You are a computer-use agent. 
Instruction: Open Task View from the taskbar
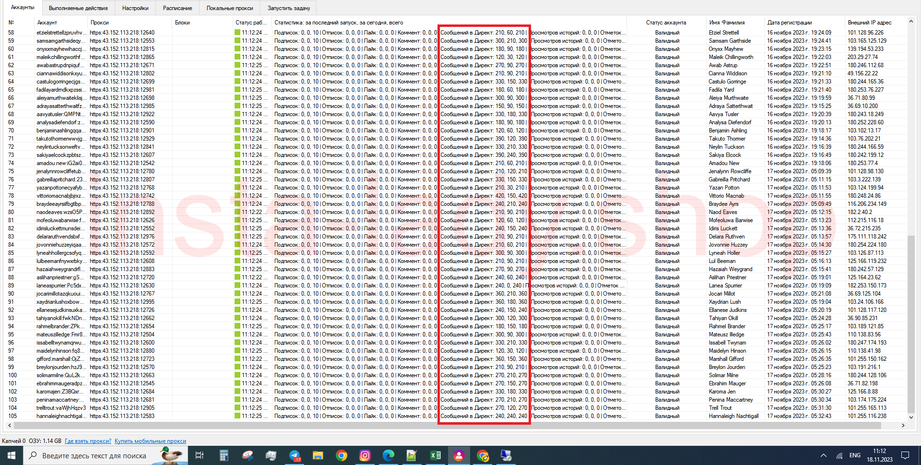(x=200, y=455)
